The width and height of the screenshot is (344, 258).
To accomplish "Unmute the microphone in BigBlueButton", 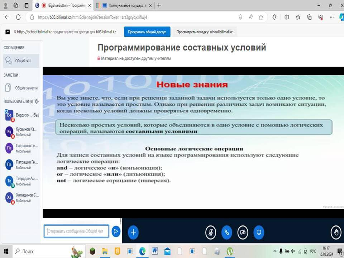I will pyautogui.click(x=211, y=233).
